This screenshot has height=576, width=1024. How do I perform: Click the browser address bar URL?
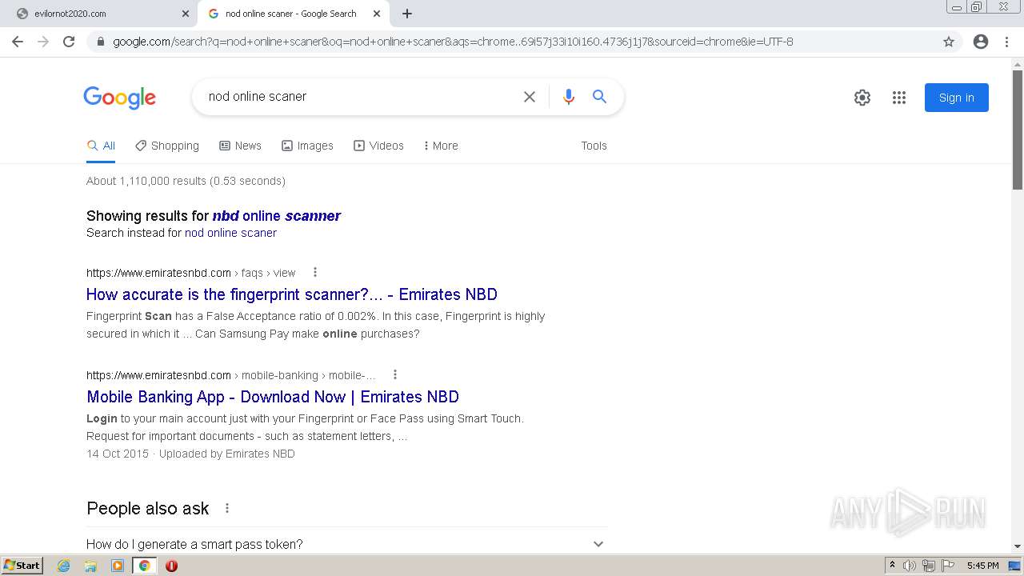coord(453,42)
